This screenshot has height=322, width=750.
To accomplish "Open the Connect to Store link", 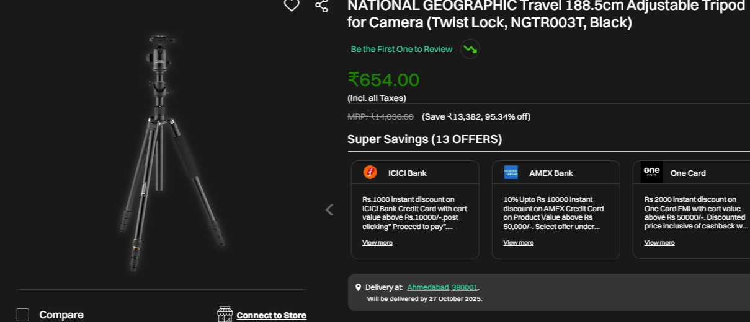I will (x=271, y=315).
